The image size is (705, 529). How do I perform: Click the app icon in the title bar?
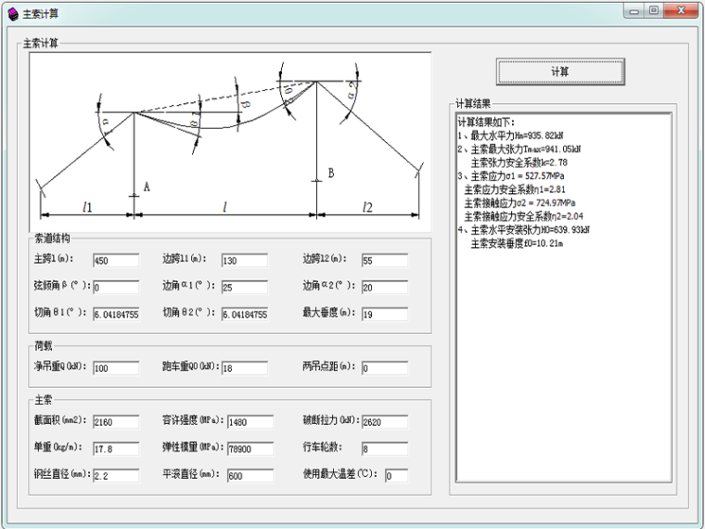(x=12, y=13)
